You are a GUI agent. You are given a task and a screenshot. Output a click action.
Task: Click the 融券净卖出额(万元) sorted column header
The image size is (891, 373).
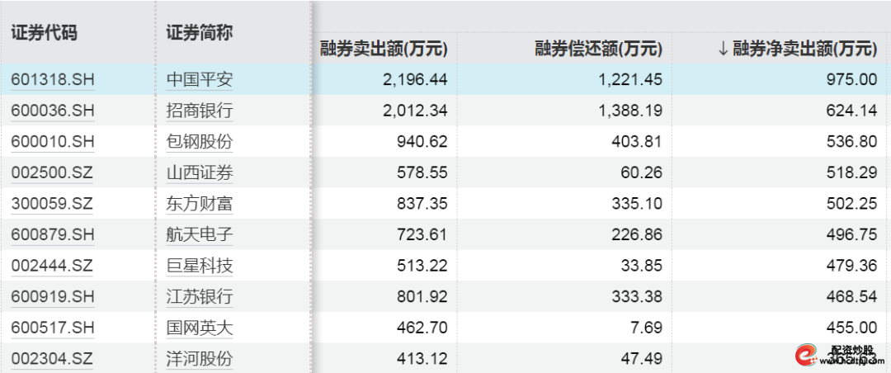point(797,49)
